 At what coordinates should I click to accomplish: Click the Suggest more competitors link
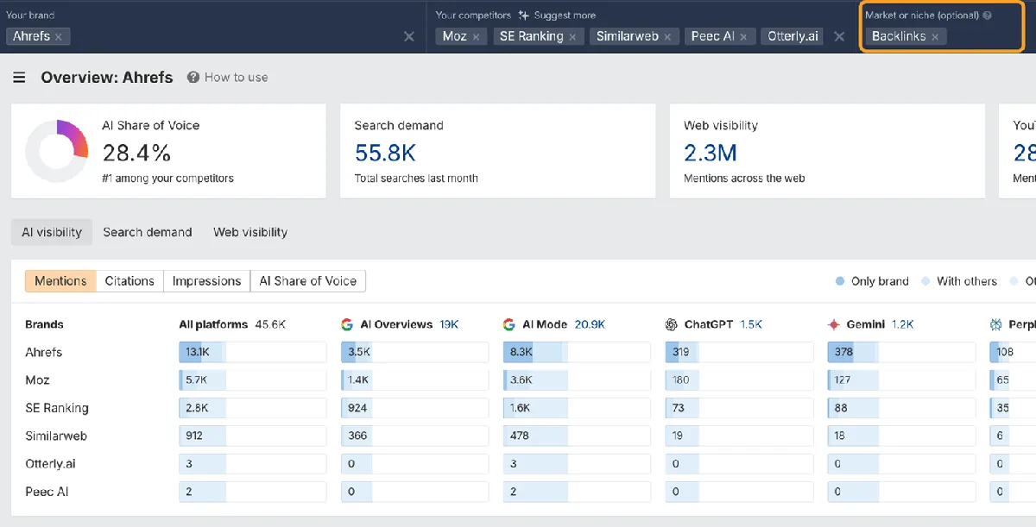tap(565, 16)
